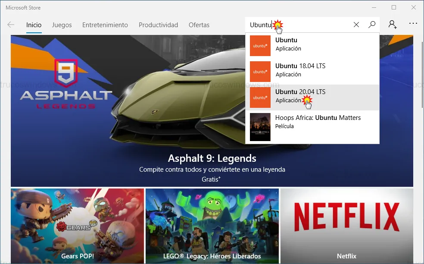Click the Ubuntu 20.04 LTS orange icon
The width and height of the screenshot is (424, 264).
click(260, 97)
